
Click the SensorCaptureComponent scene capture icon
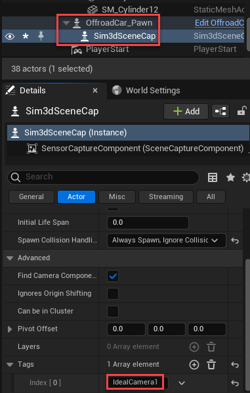tap(32, 149)
